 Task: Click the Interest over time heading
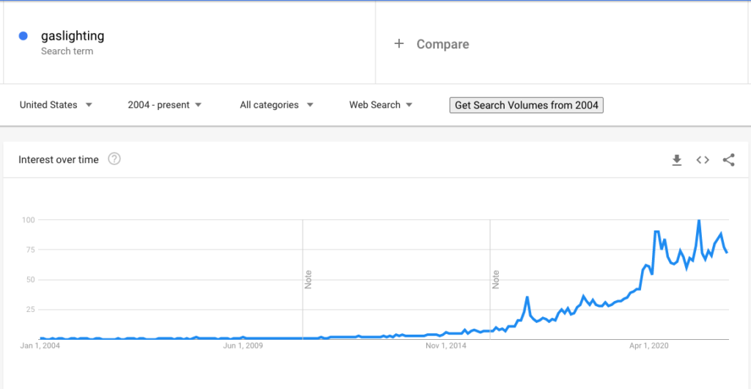point(59,159)
